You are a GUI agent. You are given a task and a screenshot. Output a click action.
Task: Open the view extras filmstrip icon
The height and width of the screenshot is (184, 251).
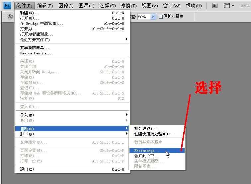click(x=226, y=6)
